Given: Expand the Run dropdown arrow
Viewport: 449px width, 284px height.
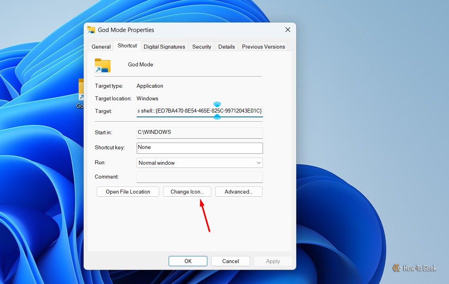Looking at the screenshot, I should 259,163.
